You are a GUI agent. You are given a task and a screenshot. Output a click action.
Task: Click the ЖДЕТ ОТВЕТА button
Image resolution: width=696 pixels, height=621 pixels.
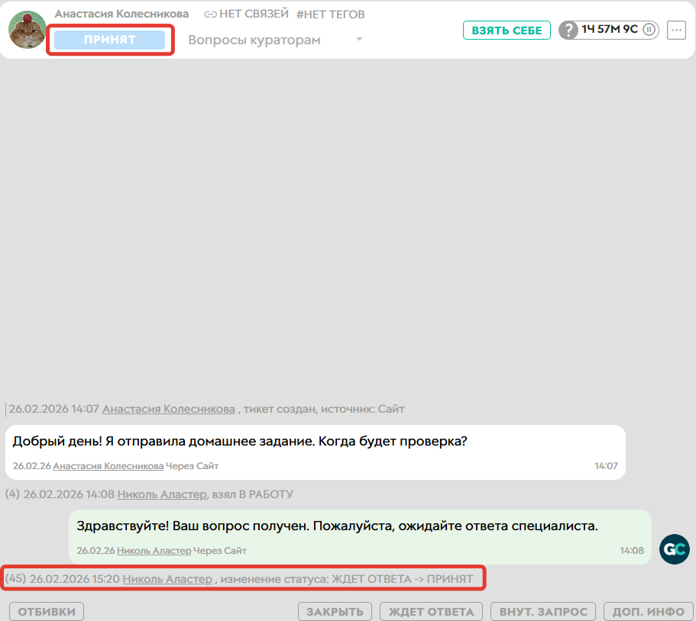[x=431, y=612]
